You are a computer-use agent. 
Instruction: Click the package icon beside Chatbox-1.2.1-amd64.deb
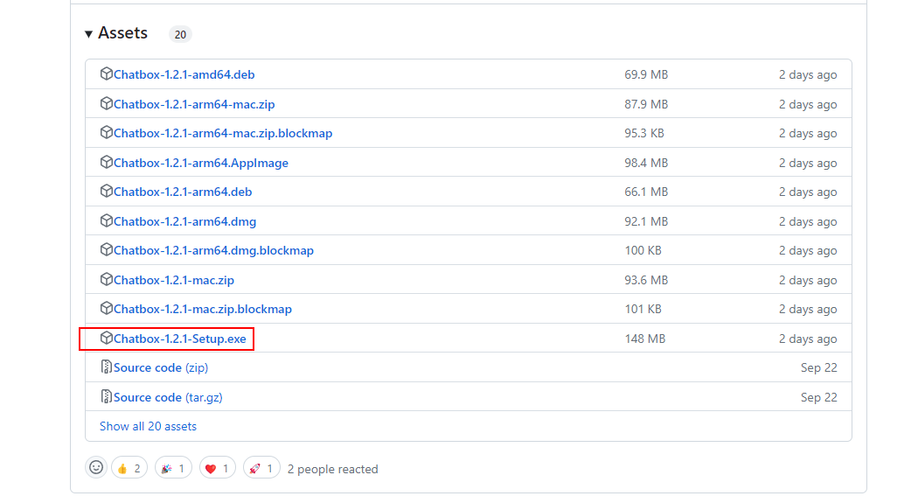(106, 73)
